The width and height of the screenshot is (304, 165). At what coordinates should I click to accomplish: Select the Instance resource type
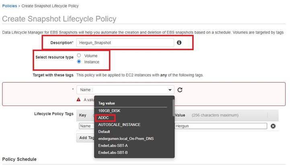point(79,62)
